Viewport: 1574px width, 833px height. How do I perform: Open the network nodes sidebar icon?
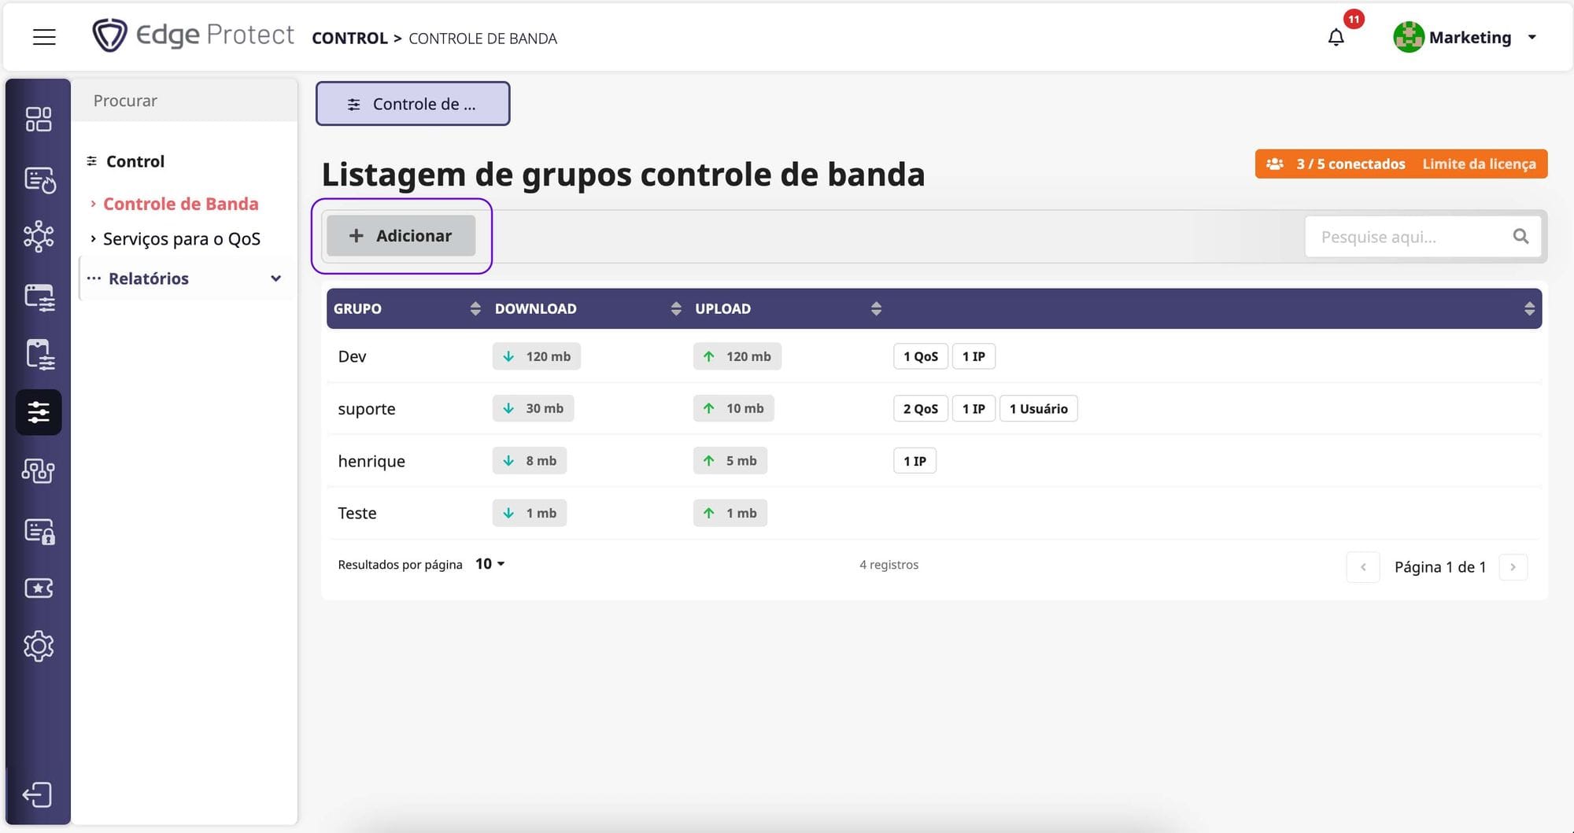pyautogui.click(x=39, y=236)
